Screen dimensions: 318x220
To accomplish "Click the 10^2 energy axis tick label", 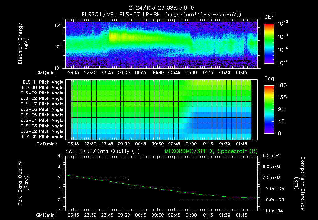I will (57, 25).
